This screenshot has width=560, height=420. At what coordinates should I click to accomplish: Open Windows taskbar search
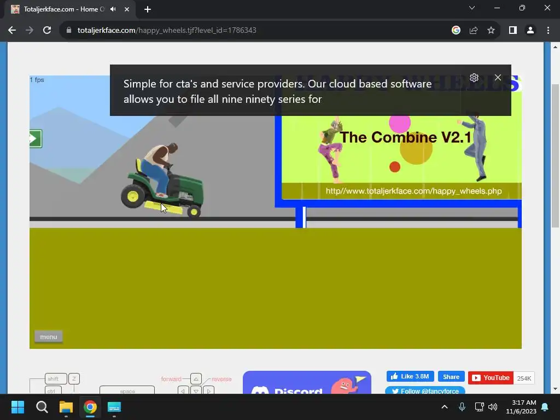click(x=42, y=407)
